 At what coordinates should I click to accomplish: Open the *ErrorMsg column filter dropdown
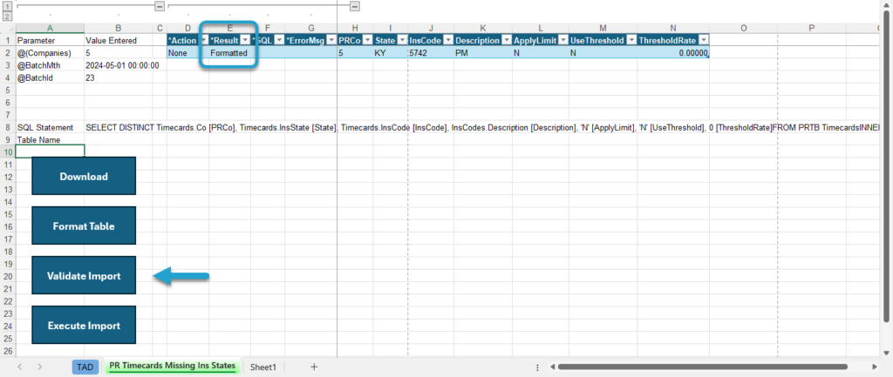[x=331, y=40]
